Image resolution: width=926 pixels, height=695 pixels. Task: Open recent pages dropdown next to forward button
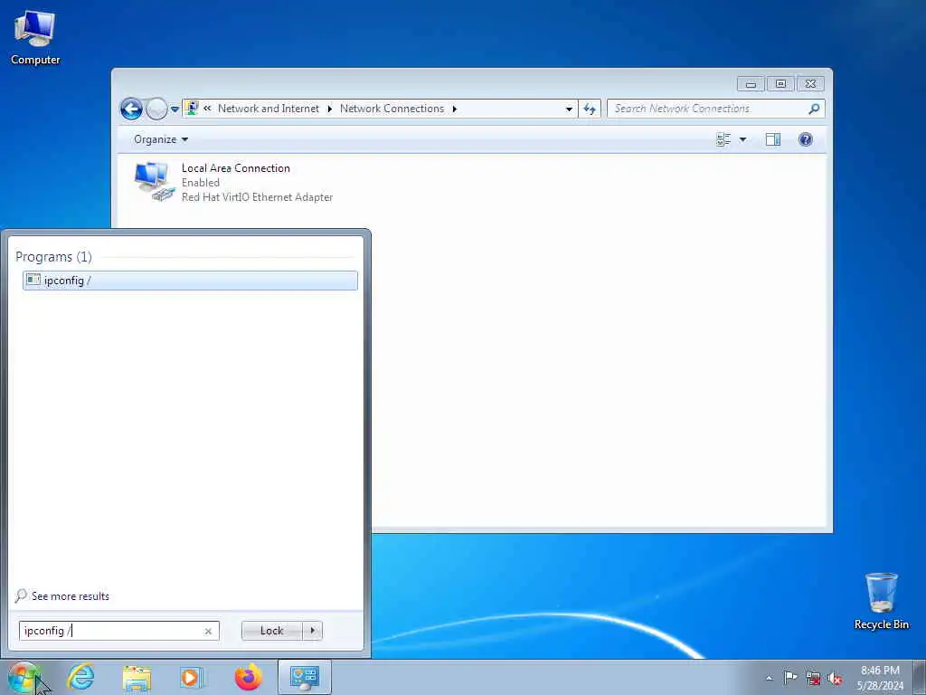(175, 109)
